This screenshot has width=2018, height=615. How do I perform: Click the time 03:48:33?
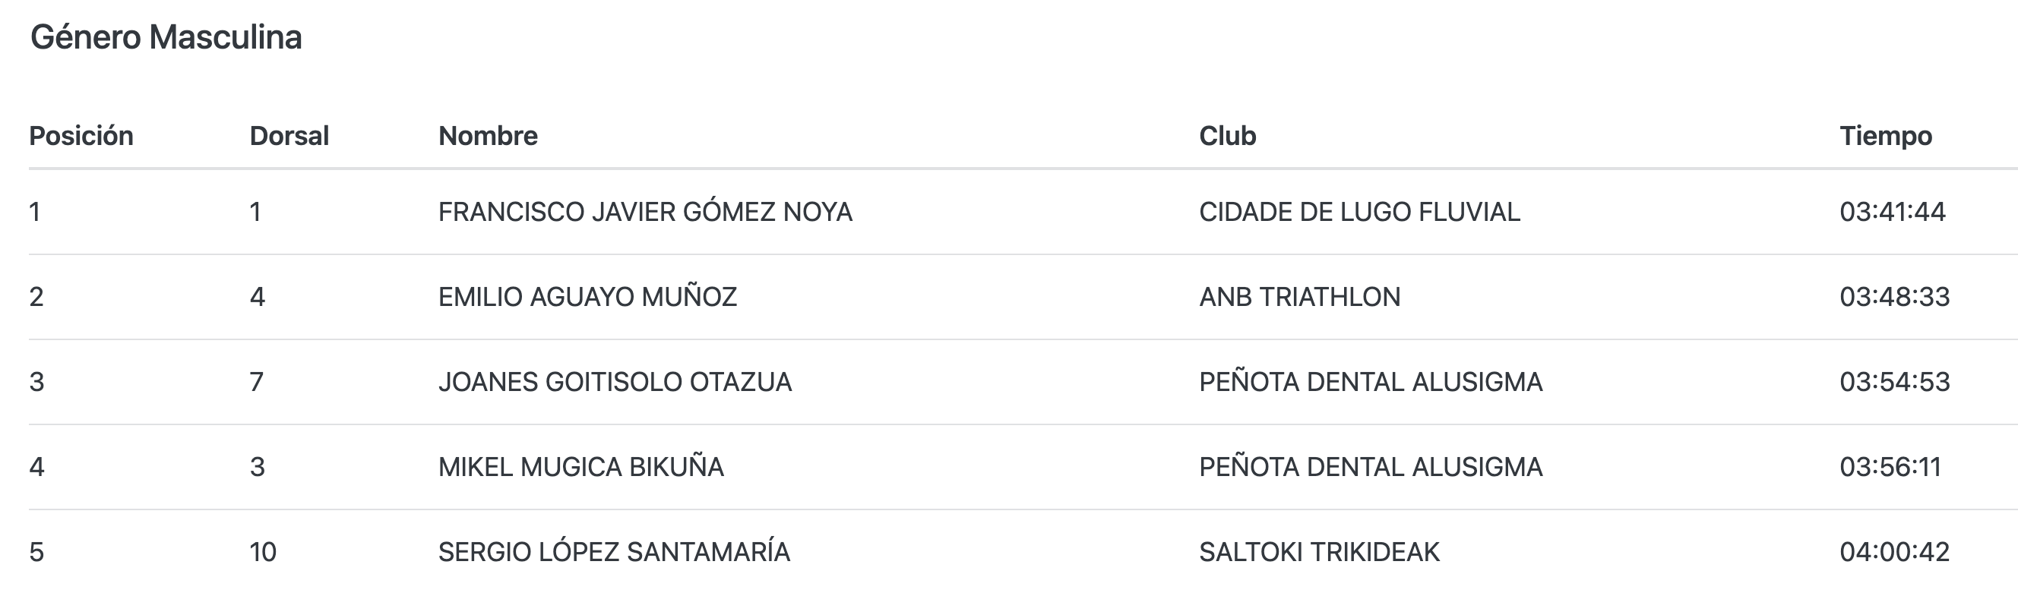1894,298
